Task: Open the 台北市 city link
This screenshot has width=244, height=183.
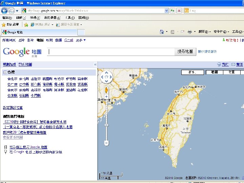Action: [x=12, y=79]
